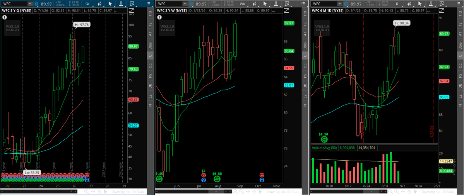Open Wk timeframe selector
The height and width of the screenshot is (195, 464).
click(x=243, y=4)
